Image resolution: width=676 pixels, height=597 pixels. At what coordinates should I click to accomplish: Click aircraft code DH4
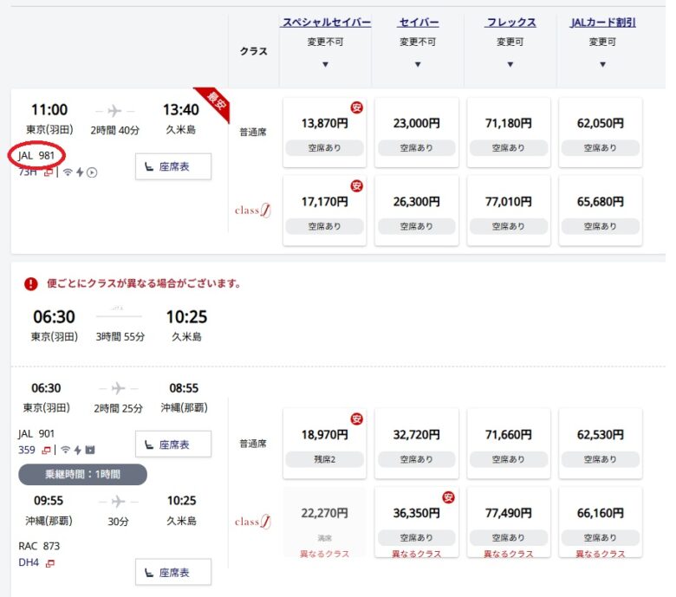(x=29, y=562)
